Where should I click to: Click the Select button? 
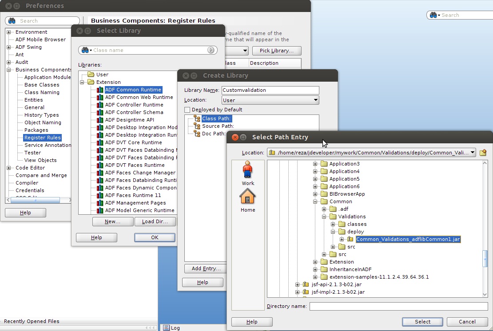422,322
